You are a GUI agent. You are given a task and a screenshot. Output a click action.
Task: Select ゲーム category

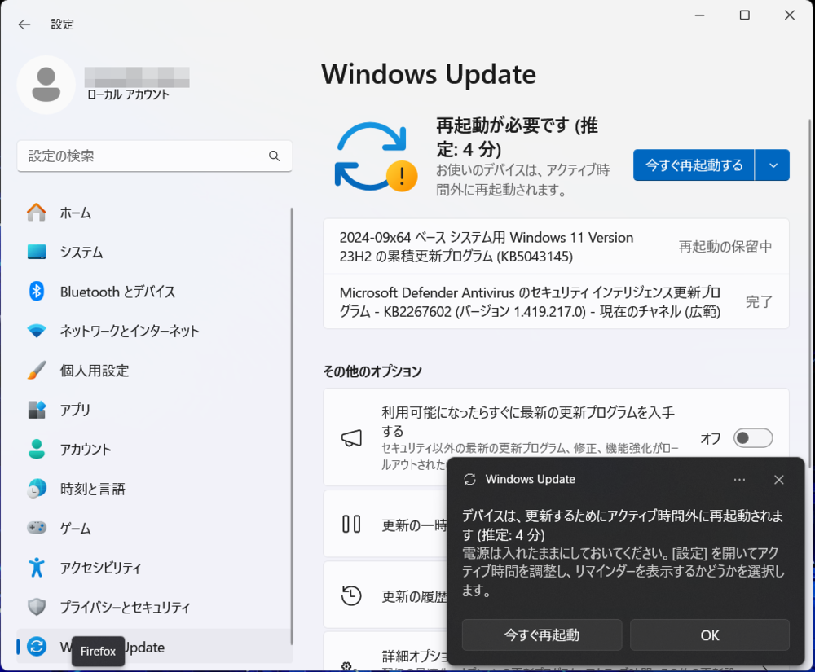154,528
